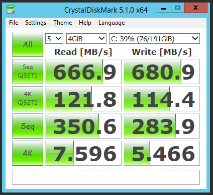The height and width of the screenshot is (195, 213).
Task: Open the Help menu
Action: [85, 23]
